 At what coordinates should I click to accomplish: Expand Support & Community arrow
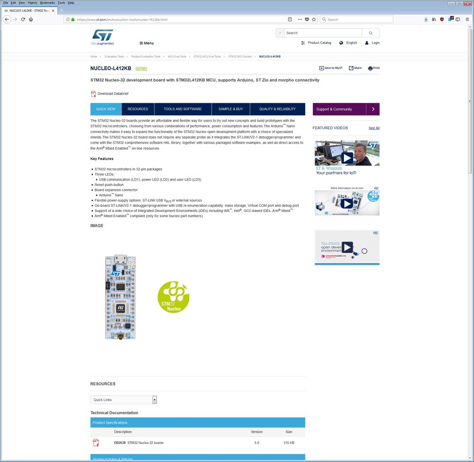pyautogui.click(x=373, y=109)
